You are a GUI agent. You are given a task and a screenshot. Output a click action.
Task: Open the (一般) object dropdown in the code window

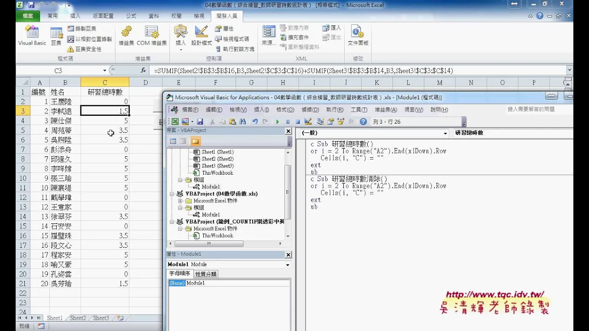[x=445, y=133]
